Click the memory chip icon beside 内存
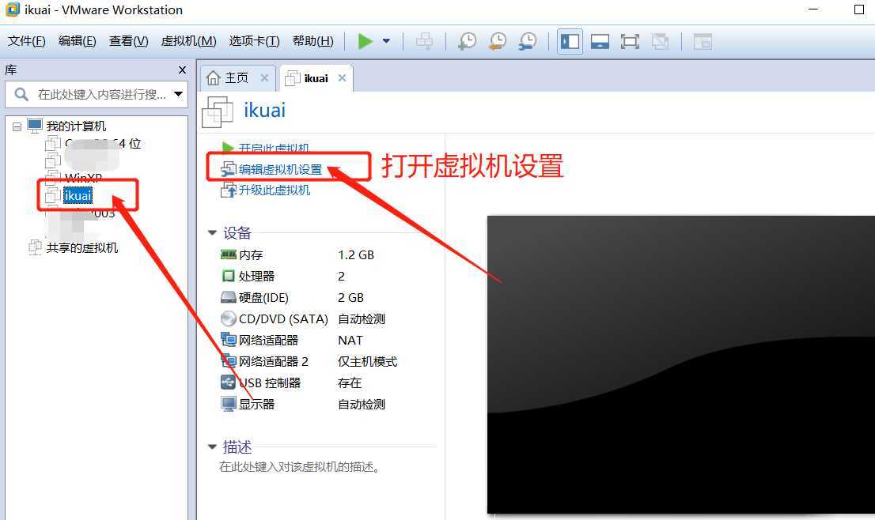Image resolution: width=875 pixels, height=520 pixels. click(228, 254)
